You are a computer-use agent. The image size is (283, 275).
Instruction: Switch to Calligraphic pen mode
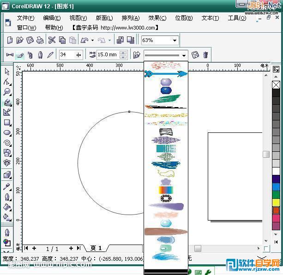(x=40, y=54)
